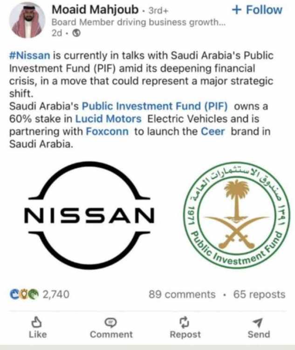Open the 2,740 reactions count
This screenshot has width=295, height=350.
coord(56,294)
